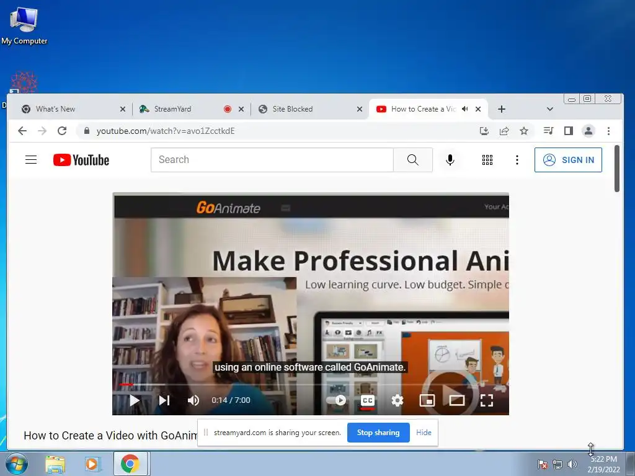This screenshot has height=476, width=635.
Task: Open YouTube settings three-dot menu
Action: (x=517, y=160)
